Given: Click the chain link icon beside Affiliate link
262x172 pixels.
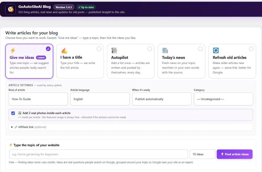Looking at the screenshot, I should [16, 127].
